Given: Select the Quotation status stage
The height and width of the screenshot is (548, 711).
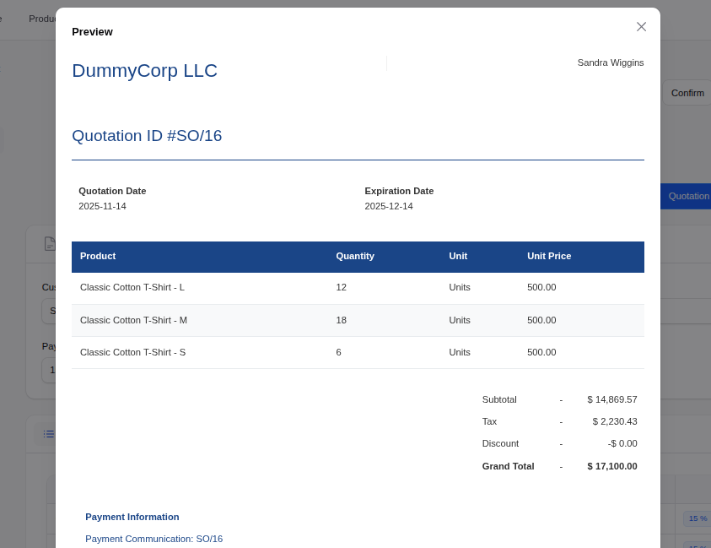Looking at the screenshot, I should pos(687,196).
